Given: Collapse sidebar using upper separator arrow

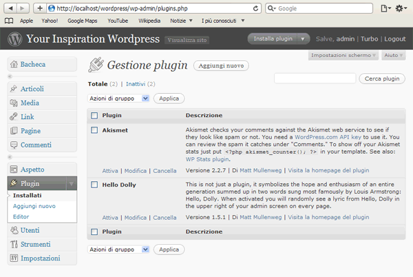Looking at the screenshot, I should point(10,76).
